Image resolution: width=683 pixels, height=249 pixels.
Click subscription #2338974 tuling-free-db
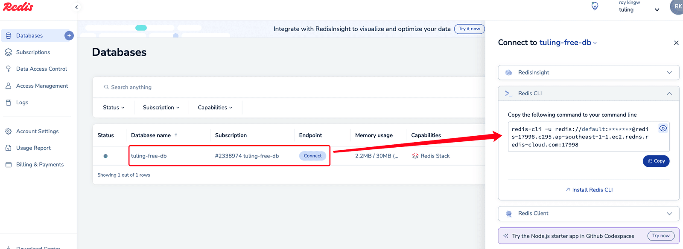(247, 156)
